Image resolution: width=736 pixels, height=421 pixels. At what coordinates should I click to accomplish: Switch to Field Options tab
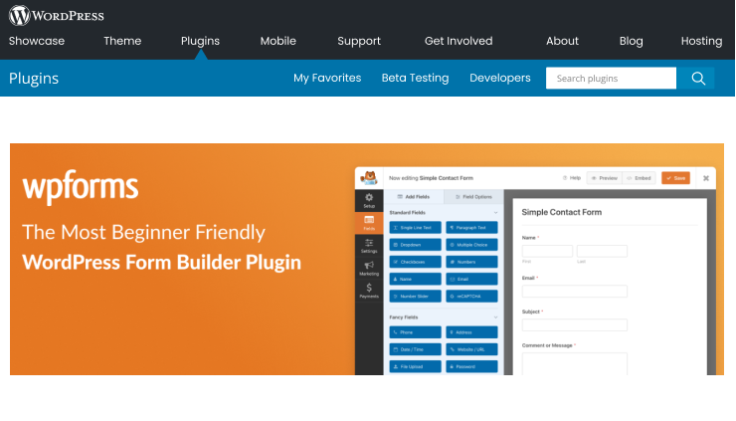[x=473, y=197]
